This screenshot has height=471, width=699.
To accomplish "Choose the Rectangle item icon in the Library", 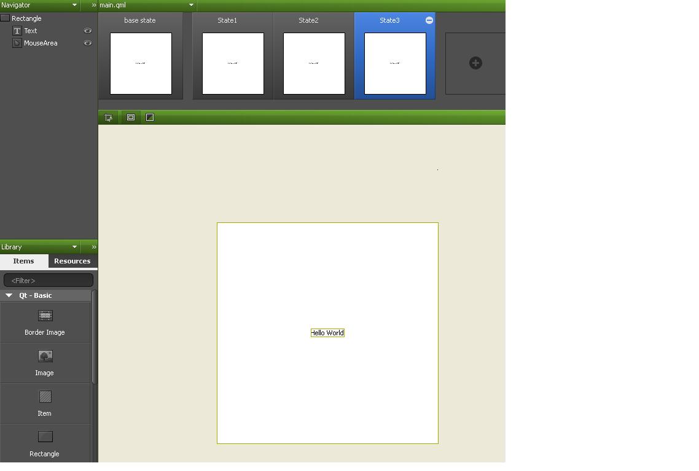I will (x=45, y=437).
